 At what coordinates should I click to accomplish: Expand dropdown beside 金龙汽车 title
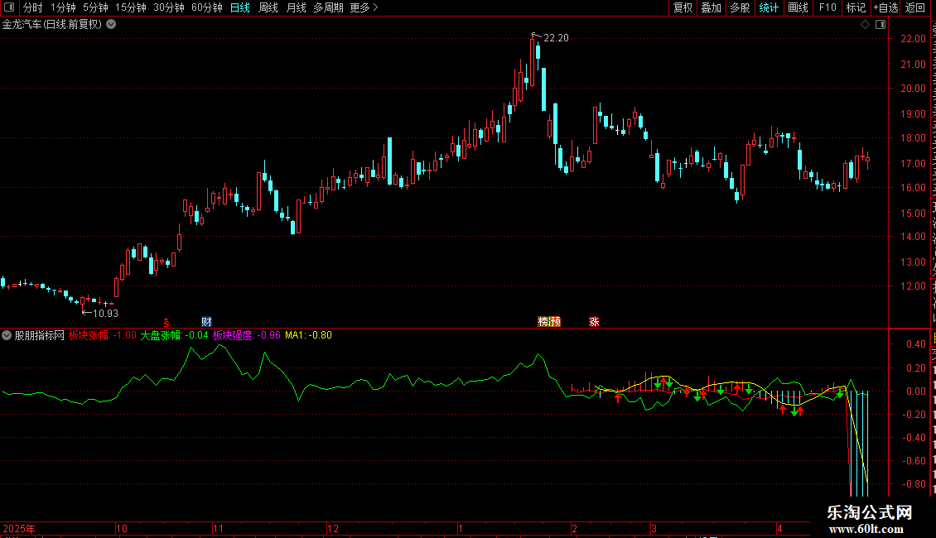pyautogui.click(x=111, y=25)
